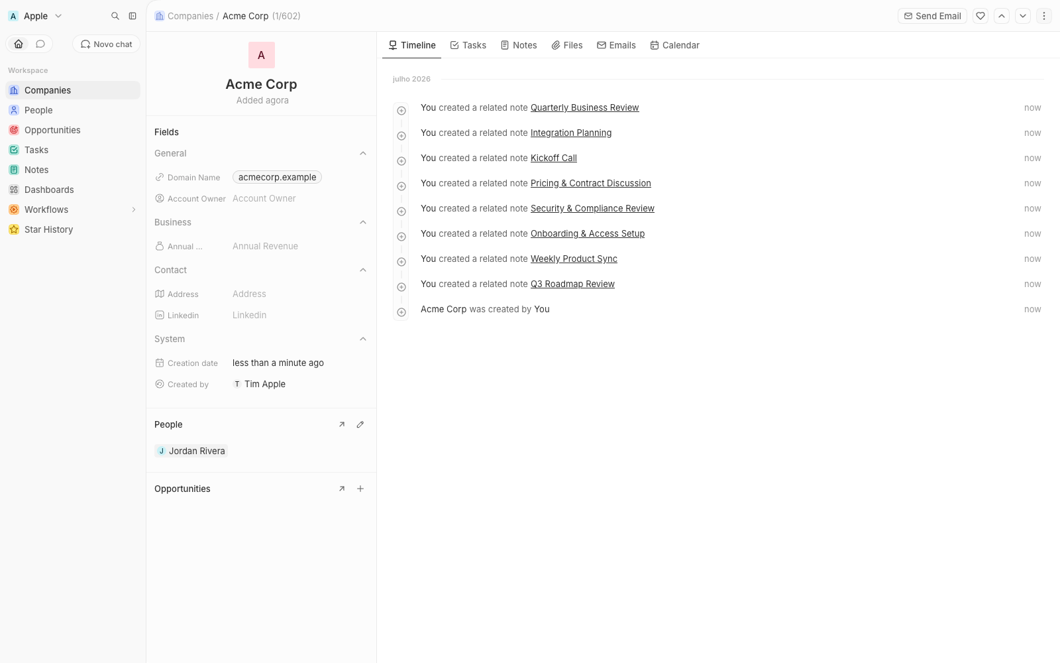Image resolution: width=1060 pixels, height=663 pixels.
Task: Click the Annual Revenue input field
Action: click(299, 246)
